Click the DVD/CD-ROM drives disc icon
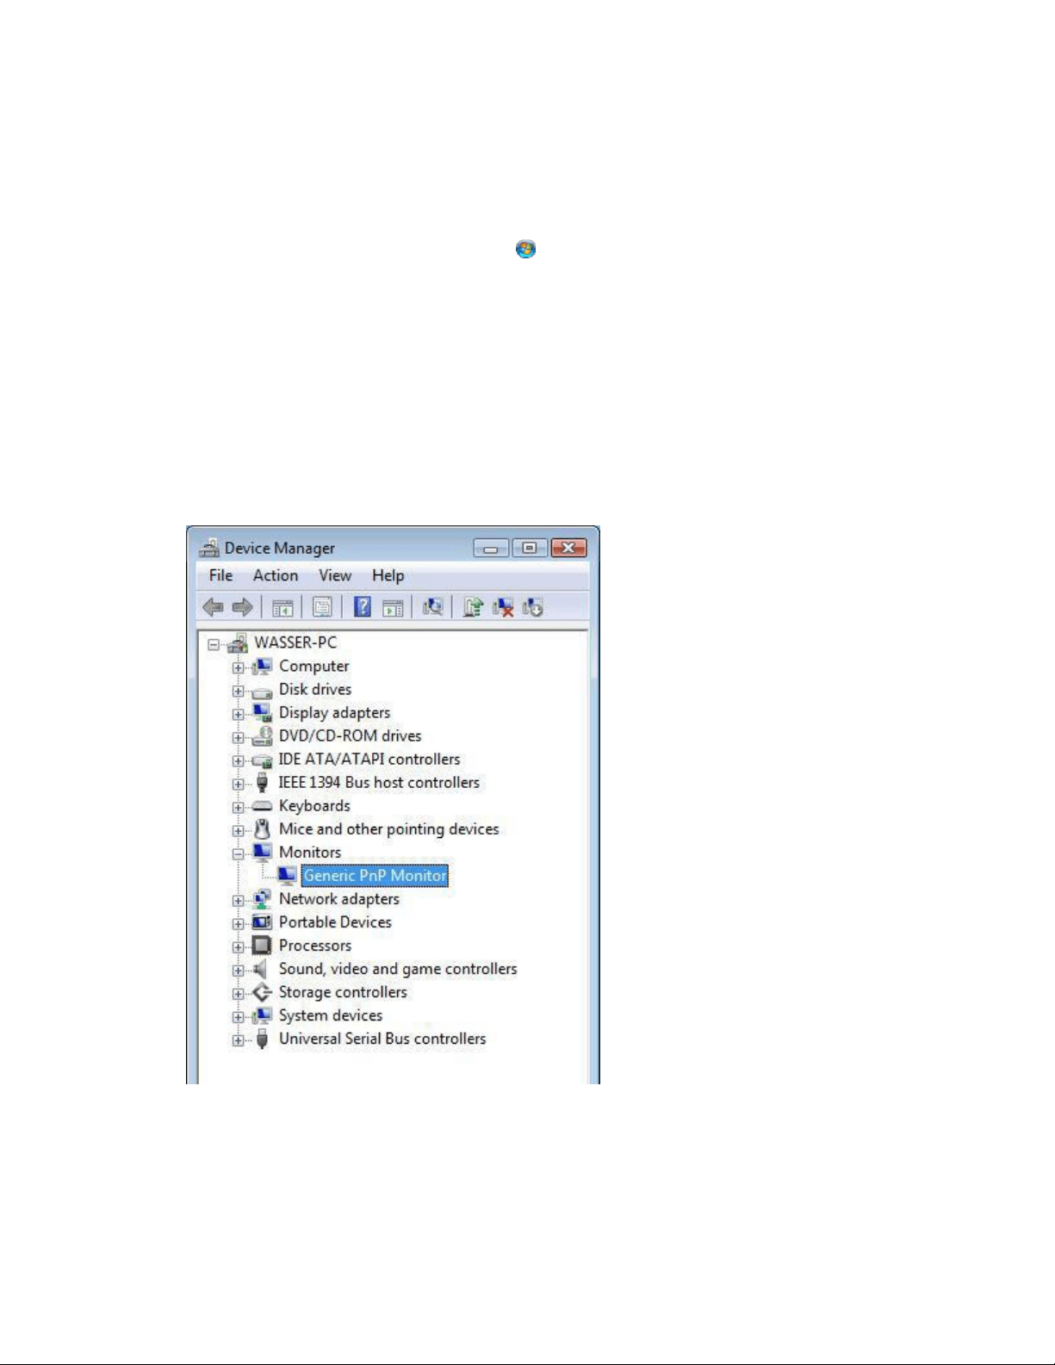This screenshot has height=1365, width=1055. [x=262, y=736]
